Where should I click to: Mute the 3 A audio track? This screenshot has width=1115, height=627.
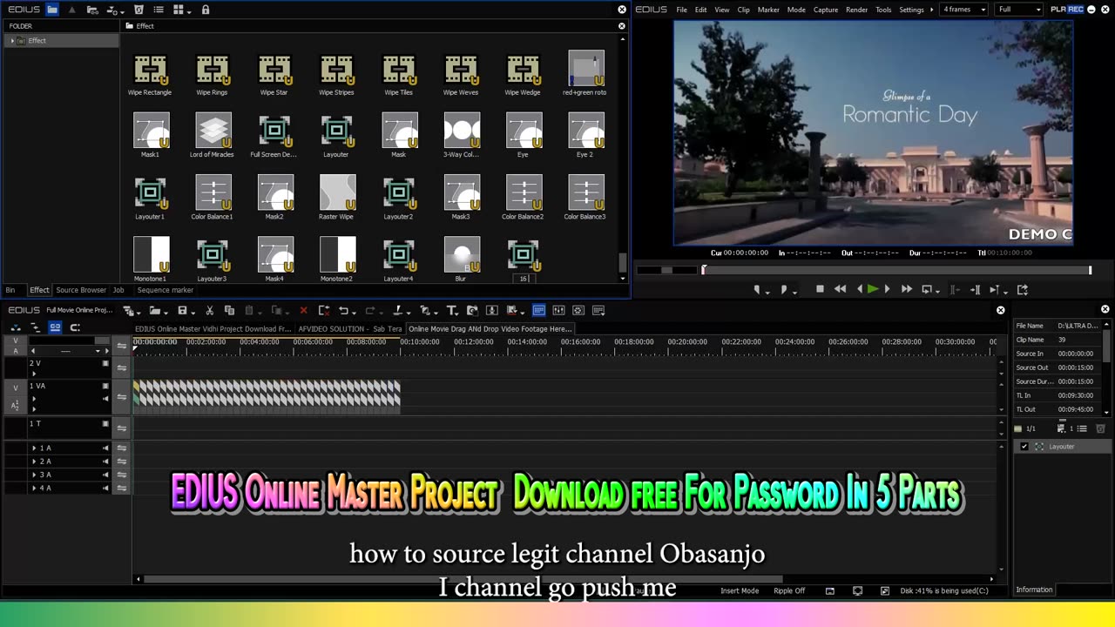(x=106, y=475)
